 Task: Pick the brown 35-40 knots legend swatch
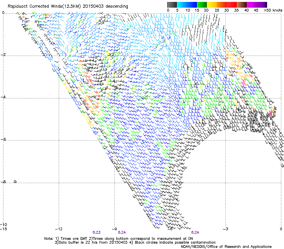coord(242,5)
